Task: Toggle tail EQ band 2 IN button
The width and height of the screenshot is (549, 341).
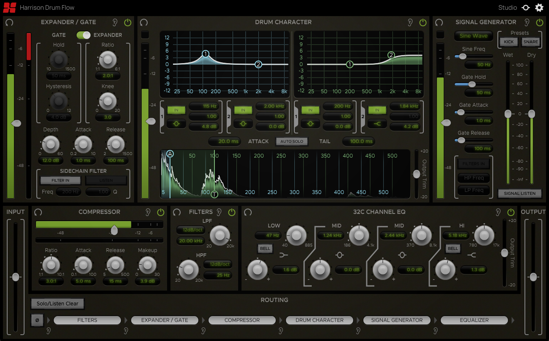Action: pos(377,110)
